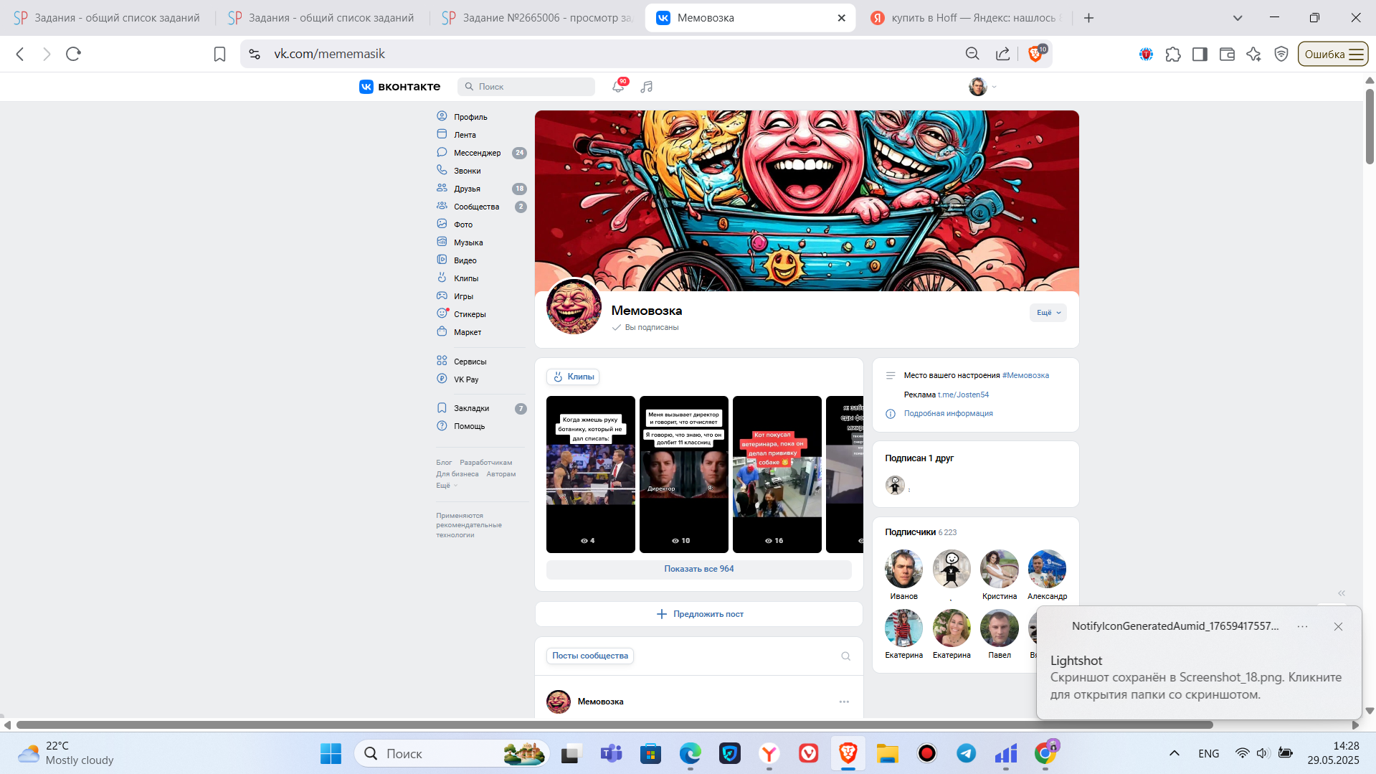Open the profile avatar account dropdown
1376x774 pixels.
coord(982,87)
